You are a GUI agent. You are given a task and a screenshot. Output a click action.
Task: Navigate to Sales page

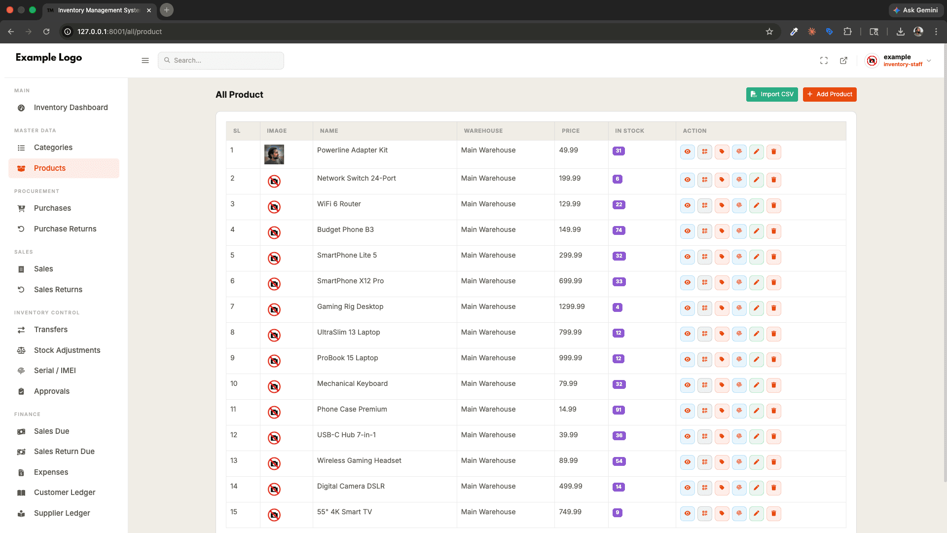[x=64, y=269]
